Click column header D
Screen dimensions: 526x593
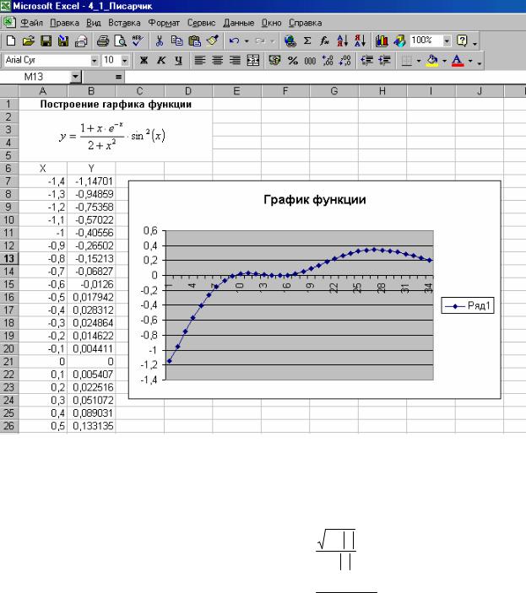coord(187,91)
